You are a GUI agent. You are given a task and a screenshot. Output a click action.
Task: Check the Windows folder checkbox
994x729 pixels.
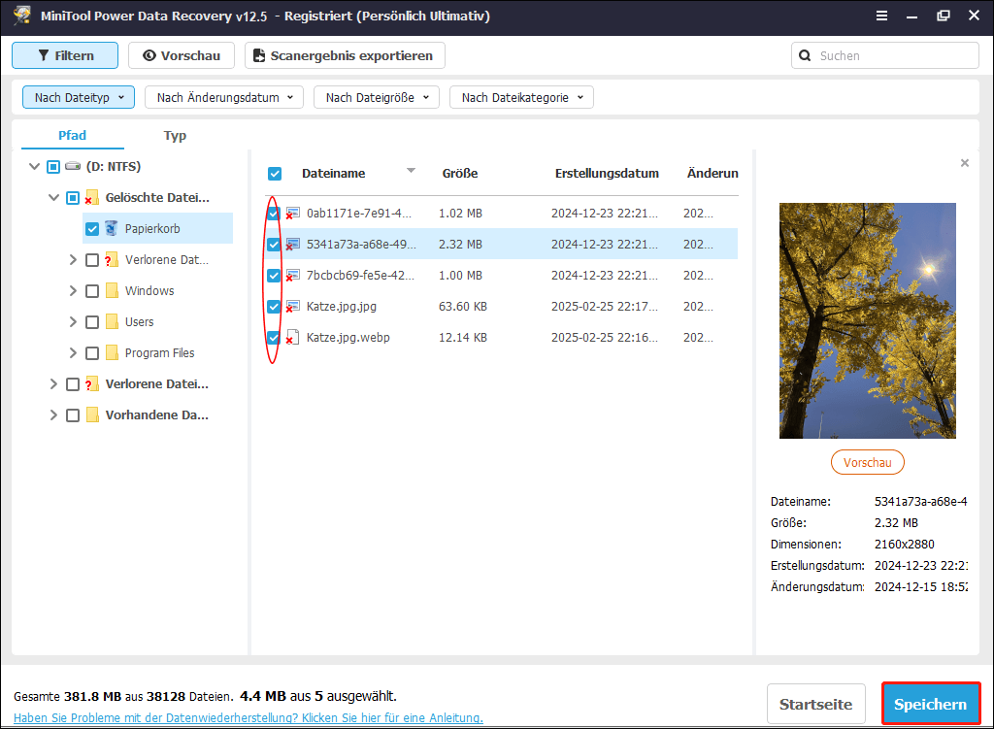[92, 291]
